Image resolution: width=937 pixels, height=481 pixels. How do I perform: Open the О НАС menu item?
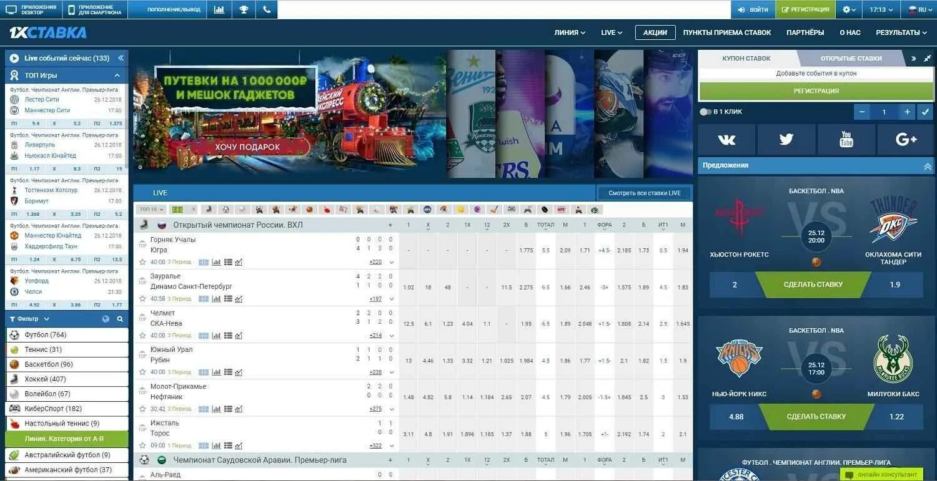click(850, 32)
